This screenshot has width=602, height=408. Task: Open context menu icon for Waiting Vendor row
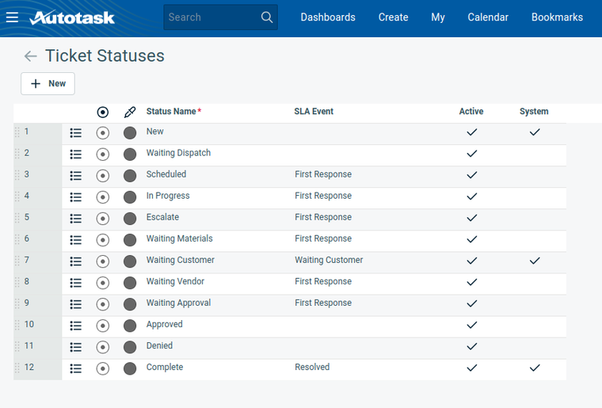pyautogui.click(x=76, y=283)
